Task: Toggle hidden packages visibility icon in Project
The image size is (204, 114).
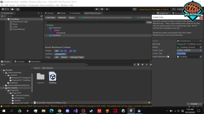Action: click(x=150, y=65)
